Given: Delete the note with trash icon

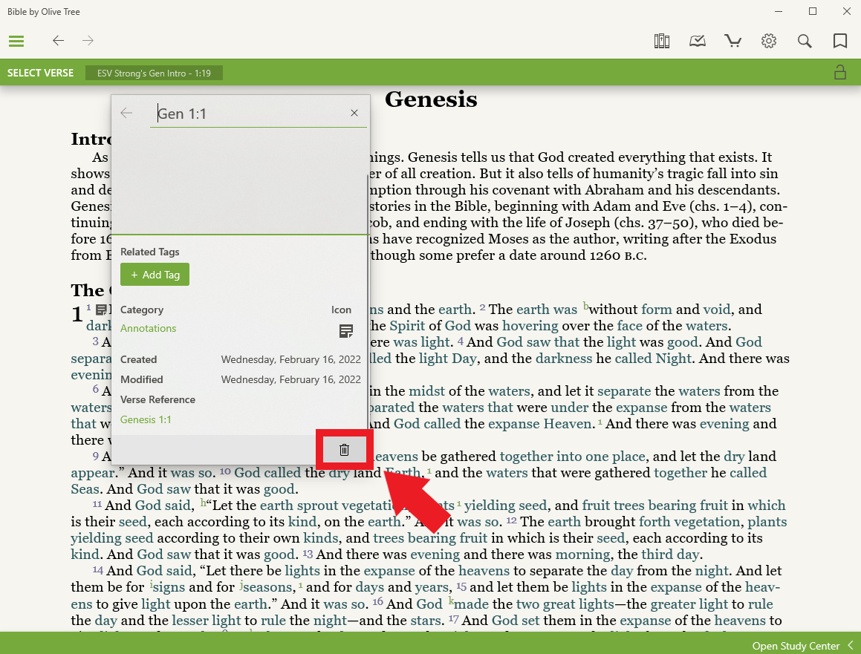Looking at the screenshot, I should click(344, 449).
